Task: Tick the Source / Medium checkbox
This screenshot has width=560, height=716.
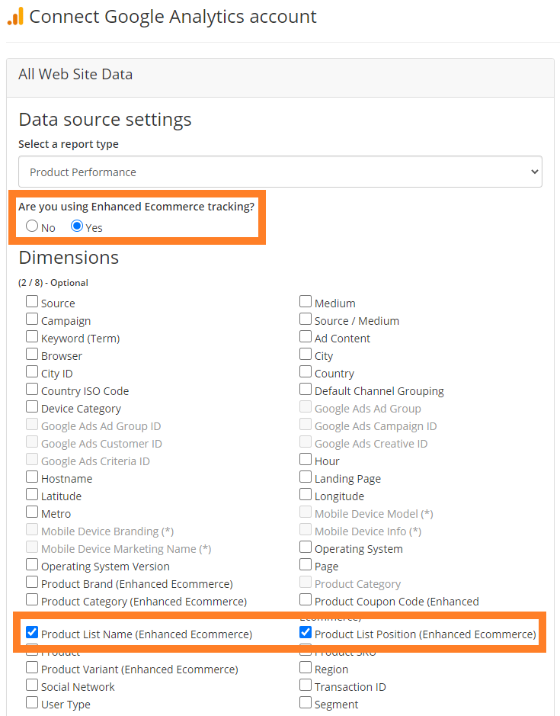Action: point(306,319)
